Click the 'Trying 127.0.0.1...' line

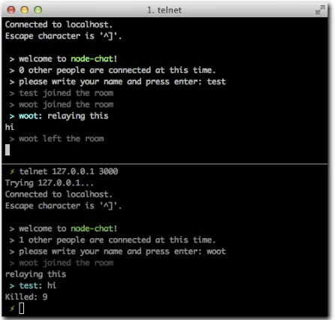[x=50, y=183]
